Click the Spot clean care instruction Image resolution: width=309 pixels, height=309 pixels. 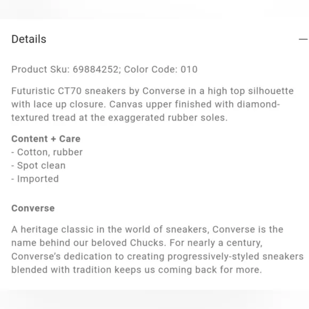[x=38, y=166]
